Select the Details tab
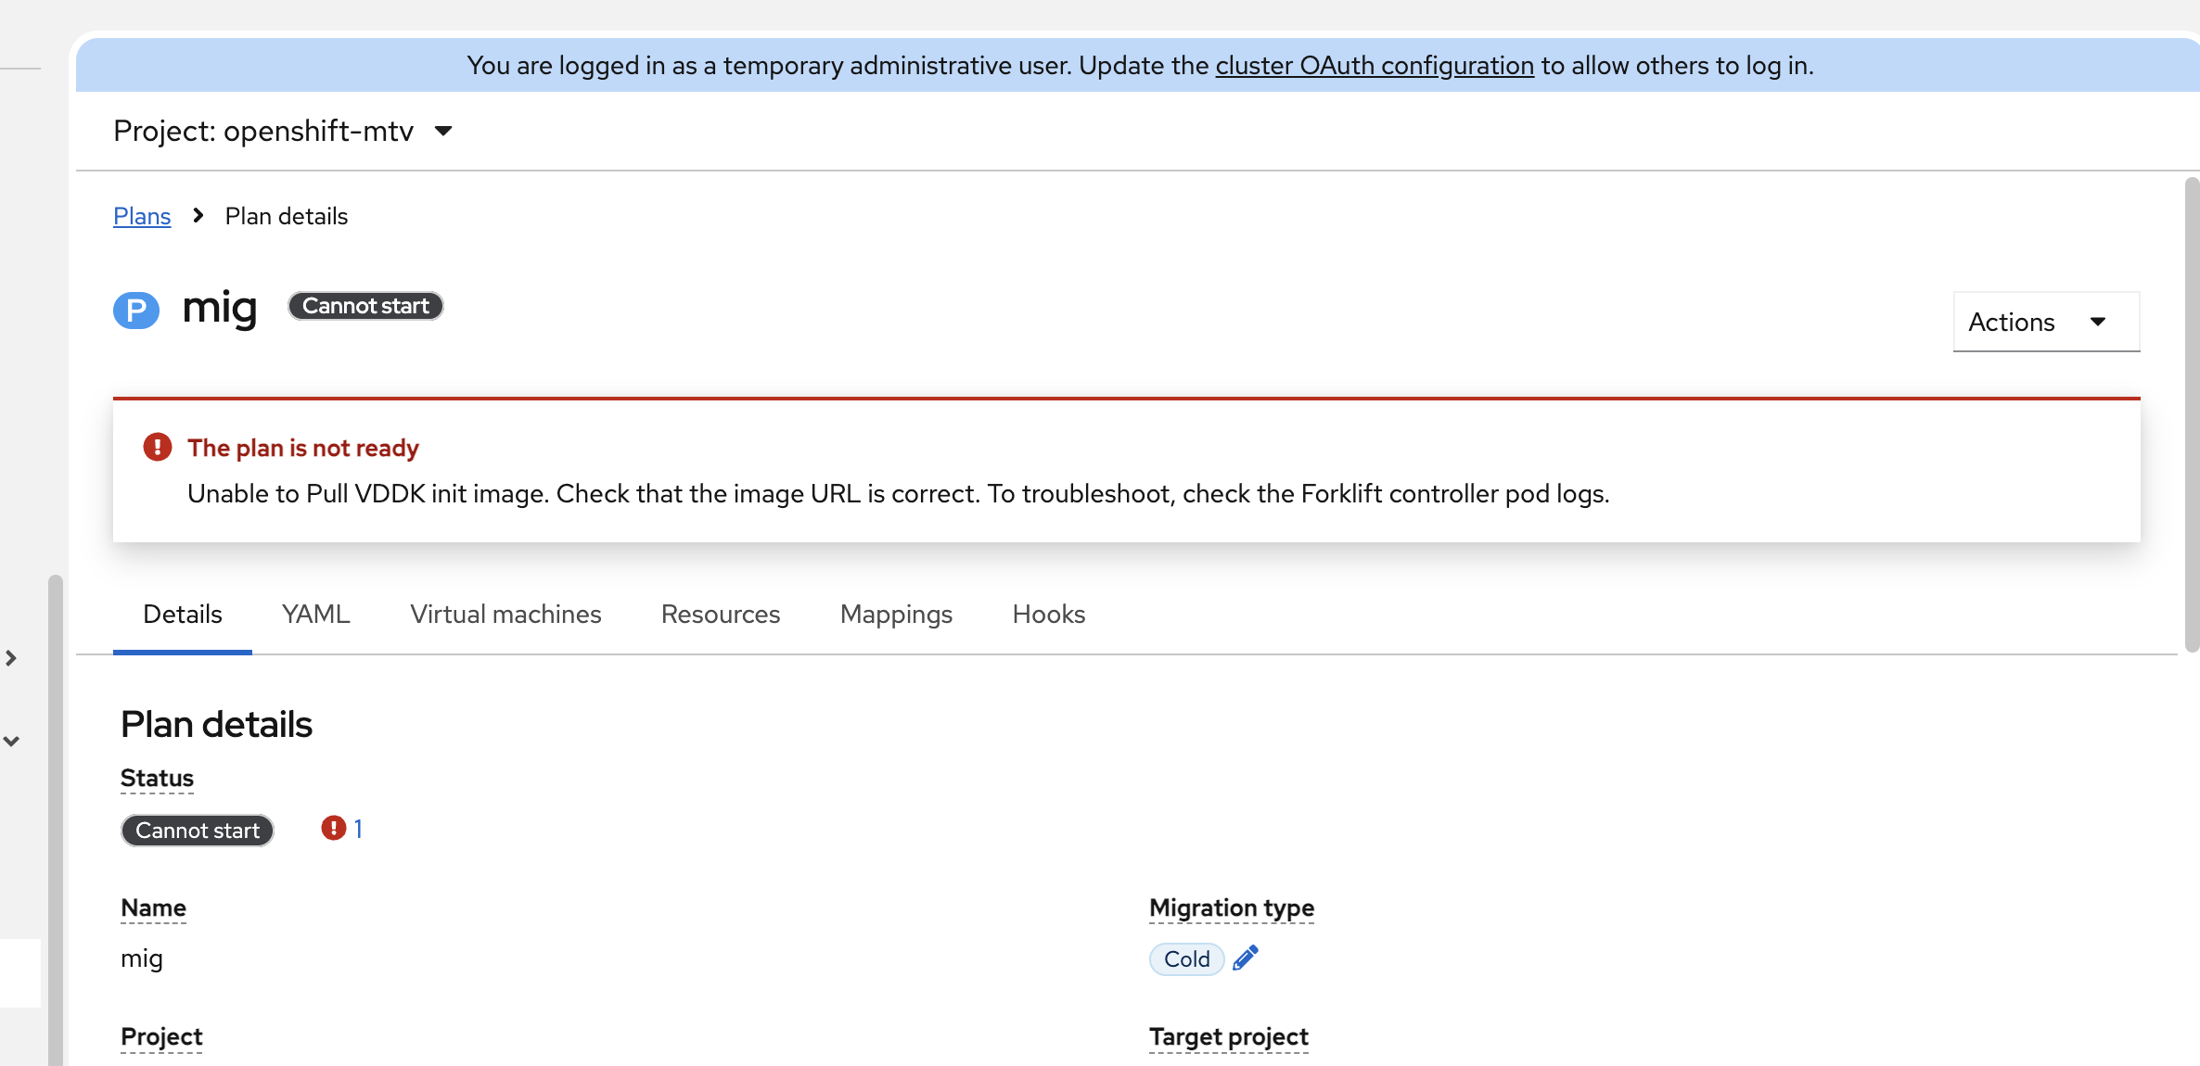The image size is (2200, 1066). (183, 615)
